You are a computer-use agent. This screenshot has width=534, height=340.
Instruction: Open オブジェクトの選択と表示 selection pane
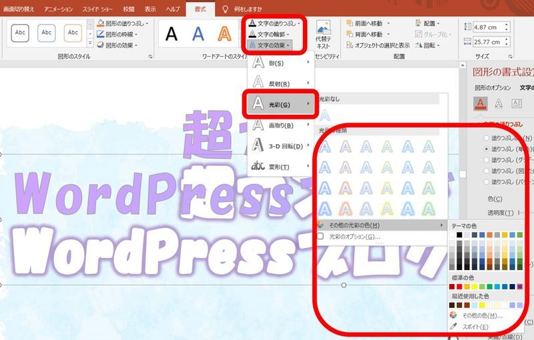click(378, 45)
